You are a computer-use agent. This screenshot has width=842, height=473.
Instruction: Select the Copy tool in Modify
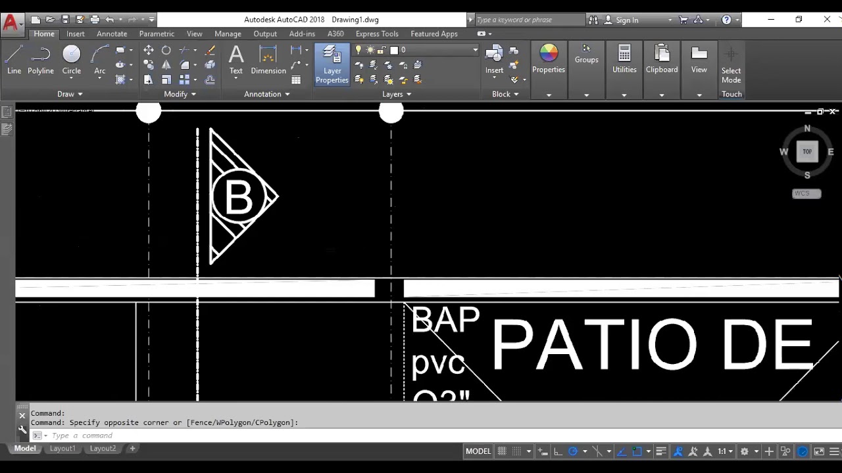click(149, 65)
